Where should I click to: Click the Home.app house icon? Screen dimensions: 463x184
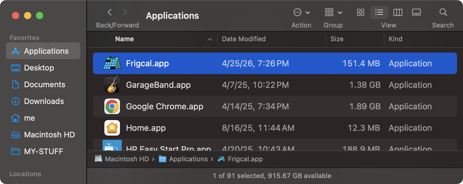click(x=112, y=128)
